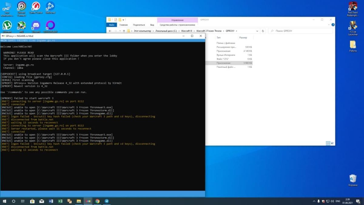
Task: Show hidden system tray icons
Action: (x=314, y=201)
